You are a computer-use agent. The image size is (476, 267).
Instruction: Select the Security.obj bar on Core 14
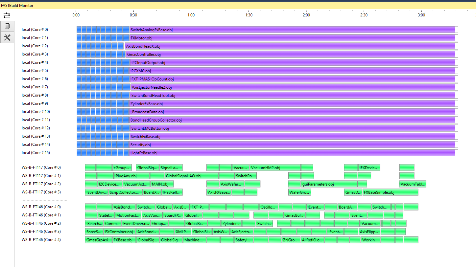(x=230, y=145)
